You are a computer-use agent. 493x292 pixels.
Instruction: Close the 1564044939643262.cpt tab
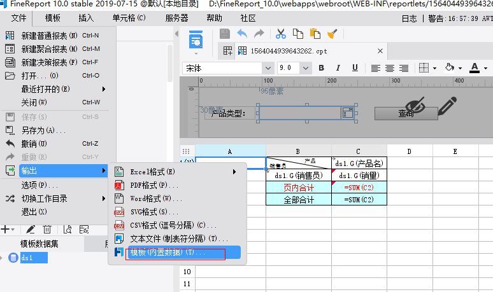[380, 51]
